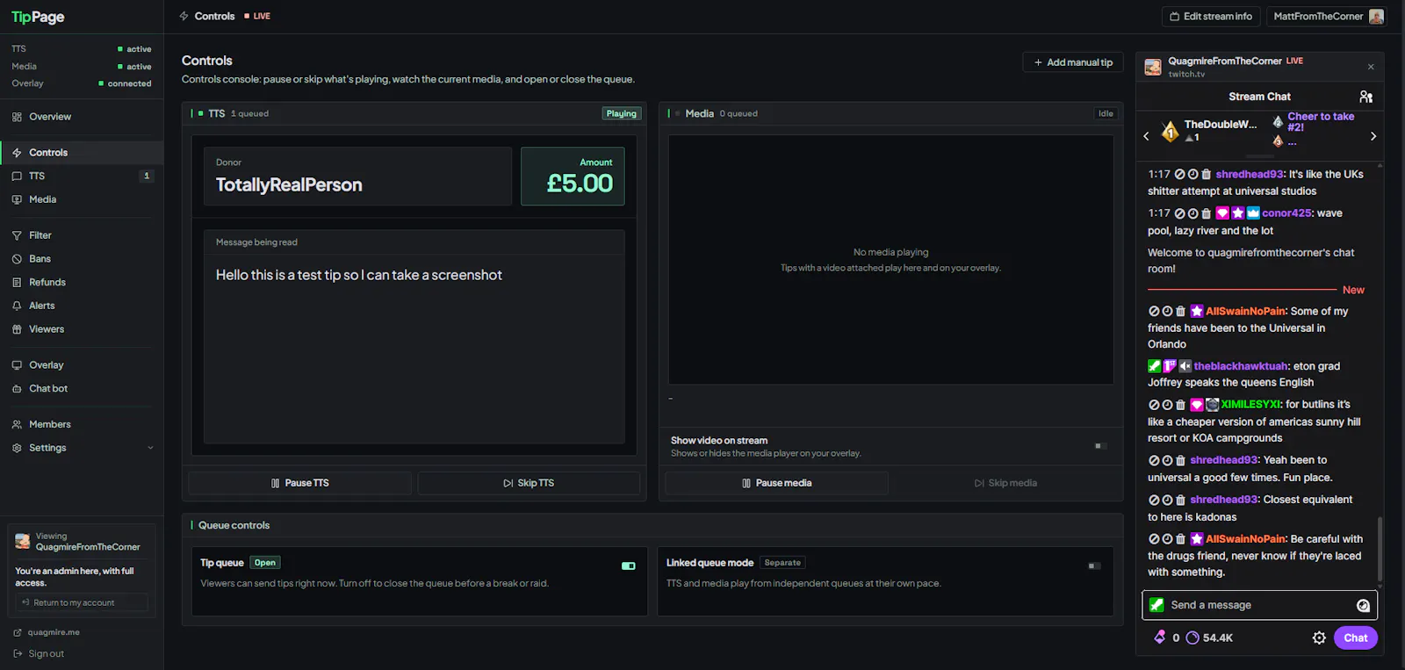Show next leaderboard entry with right chevron
Image resolution: width=1405 pixels, height=670 pixels.
tap(1373, 136)
